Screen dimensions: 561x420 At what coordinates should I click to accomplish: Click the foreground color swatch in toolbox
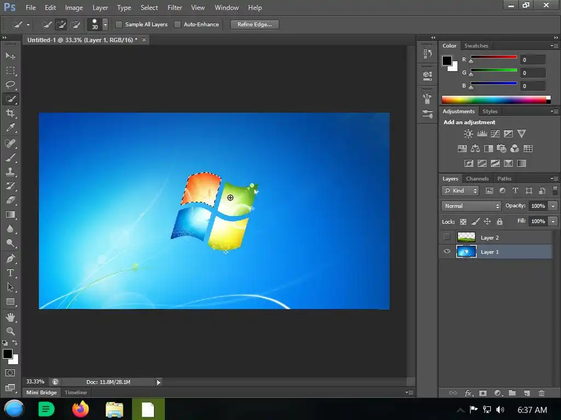[8, 354]
